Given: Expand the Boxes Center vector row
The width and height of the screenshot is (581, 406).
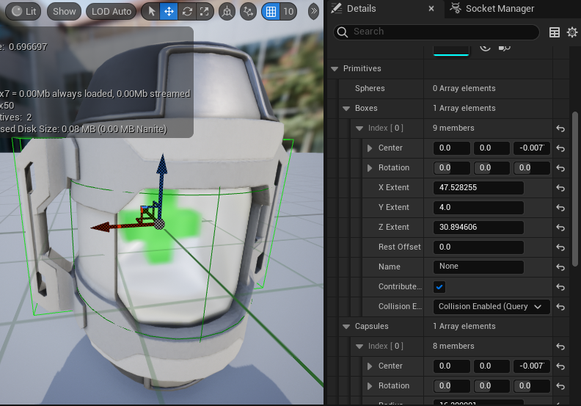Looking at the screenshot, I should coord(370,148).
